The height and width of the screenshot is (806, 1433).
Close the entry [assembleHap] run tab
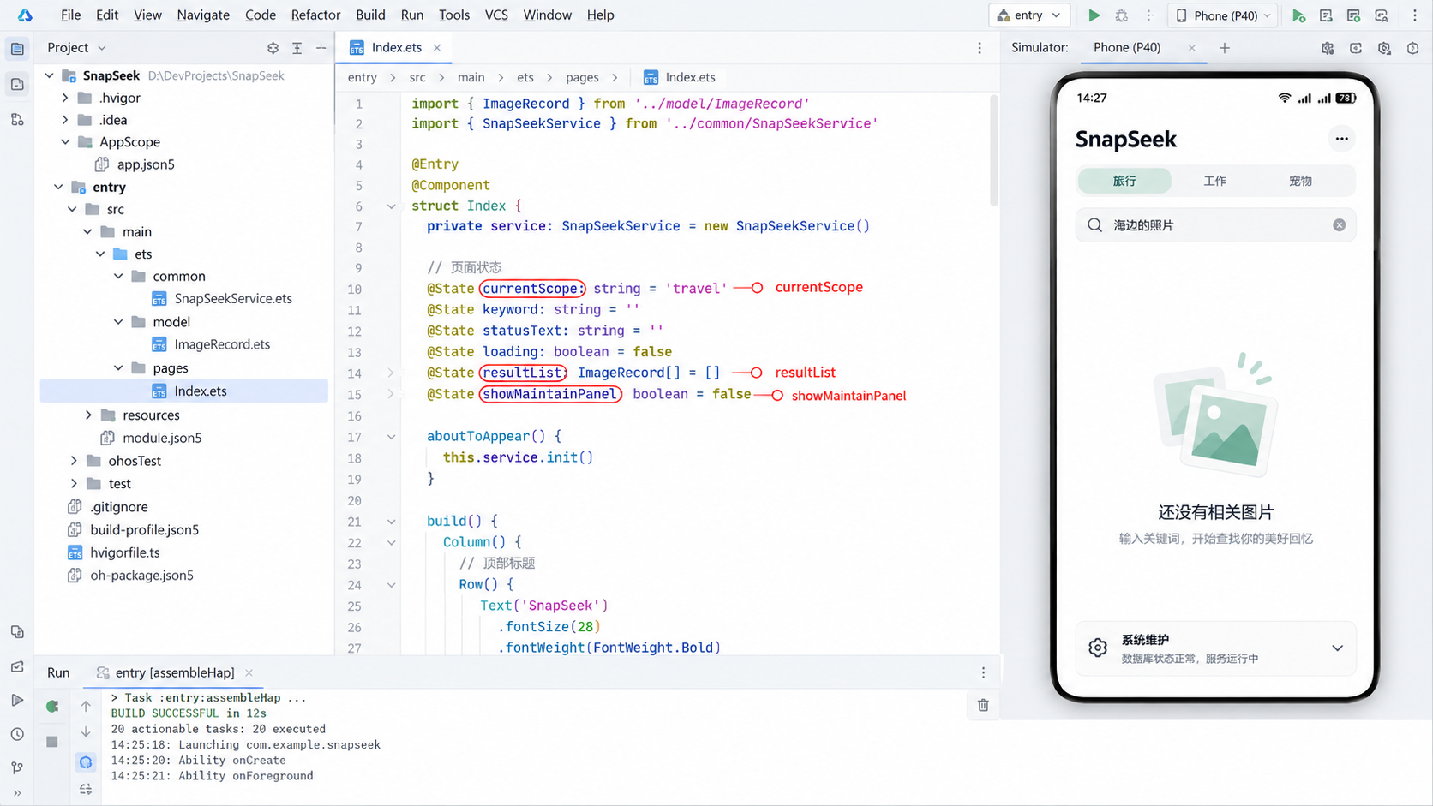(249, 672)
